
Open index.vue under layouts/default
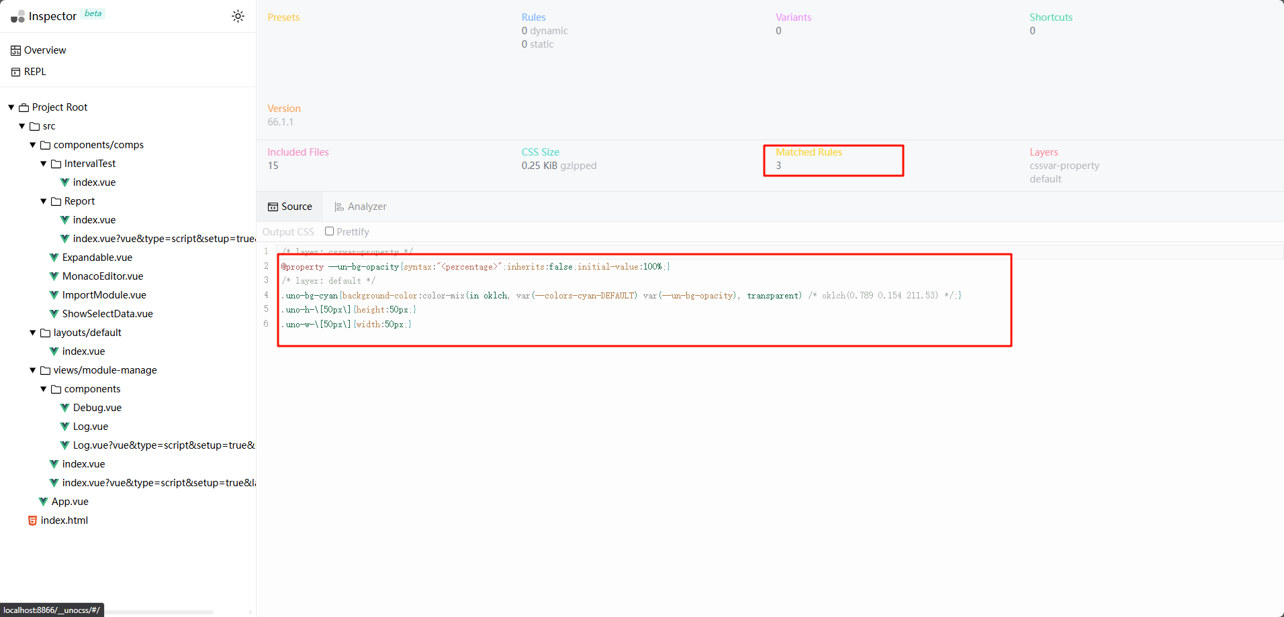click(x=84, y=351)
